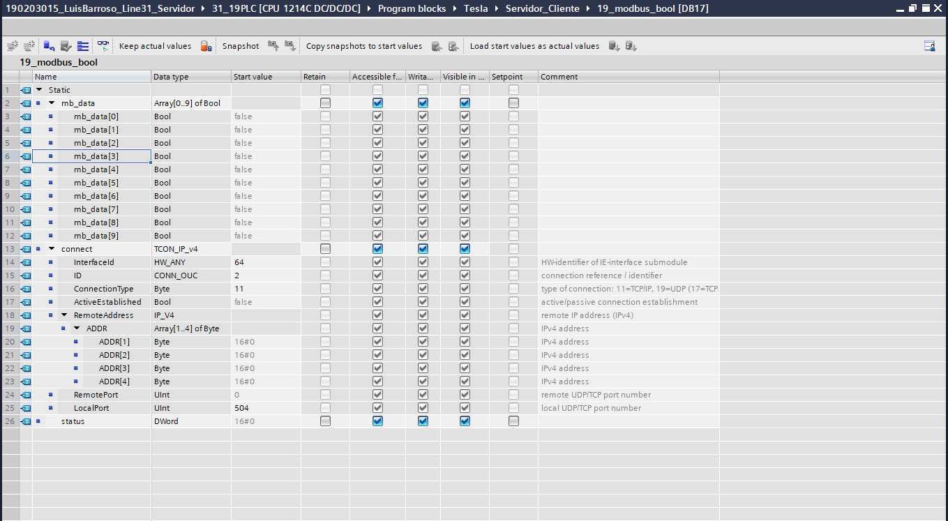Click the tag icon on the ADDR[1] row
The image size is (948, 521).
(26, 342)
